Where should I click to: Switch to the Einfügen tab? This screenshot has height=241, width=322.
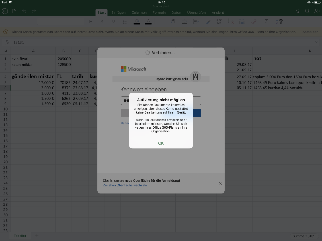119,13
